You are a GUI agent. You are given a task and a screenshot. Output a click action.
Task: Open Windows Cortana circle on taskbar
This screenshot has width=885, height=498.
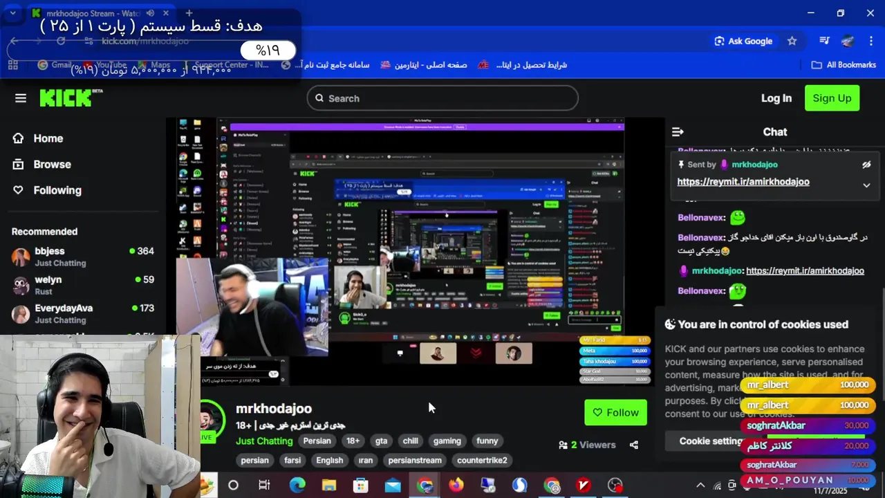(x=233, y=486)
